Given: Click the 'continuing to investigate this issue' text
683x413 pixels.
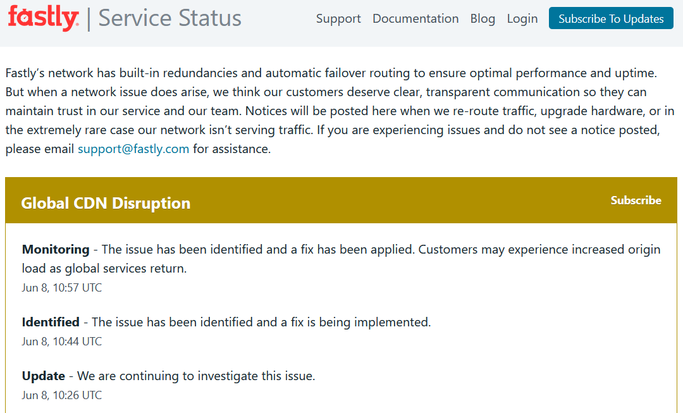Looking at the screenshot, I should pyautogui.click(x=196, y=376).
